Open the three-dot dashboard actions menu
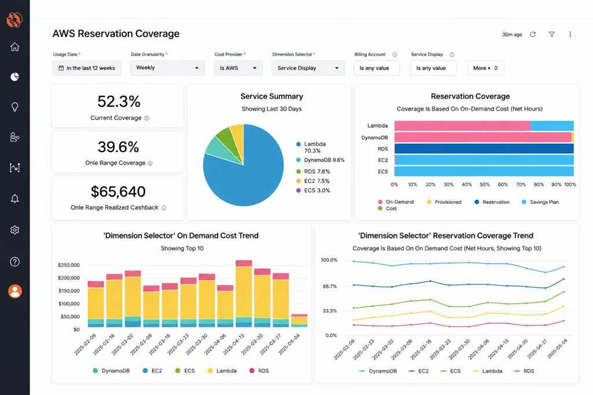 pyautogui.click(x=570, y=34)
